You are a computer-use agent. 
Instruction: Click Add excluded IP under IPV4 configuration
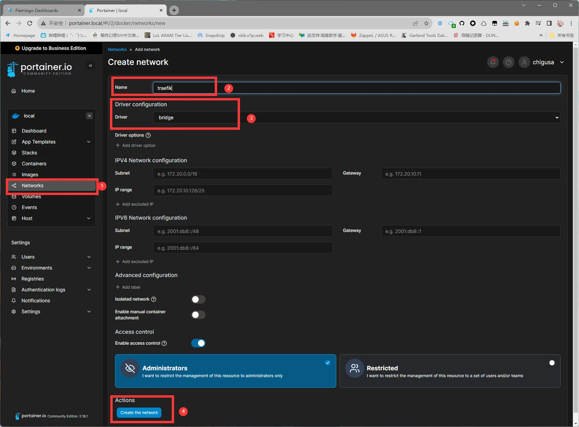135,204
